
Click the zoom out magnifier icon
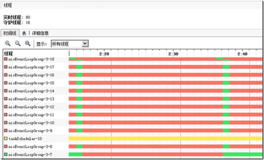[18, 43]
